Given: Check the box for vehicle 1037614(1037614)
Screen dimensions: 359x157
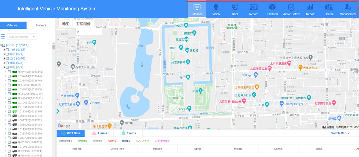Looking at the screenshot, I should pos(9,76).
